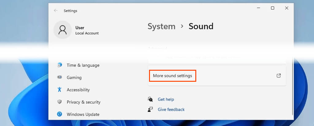The height and width of the screenshot is (126, 314).
Task: Open More sound settings
Action: click(x=173, y=76)
